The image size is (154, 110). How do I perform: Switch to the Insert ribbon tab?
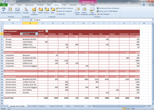(x=20, y=5)
